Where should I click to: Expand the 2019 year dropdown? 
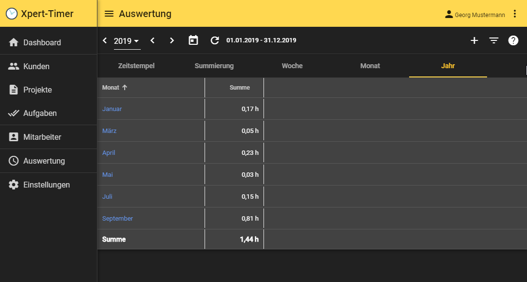127,41
